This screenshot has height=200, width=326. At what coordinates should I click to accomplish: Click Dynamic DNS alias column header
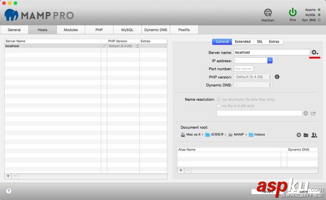pos(302,150)
